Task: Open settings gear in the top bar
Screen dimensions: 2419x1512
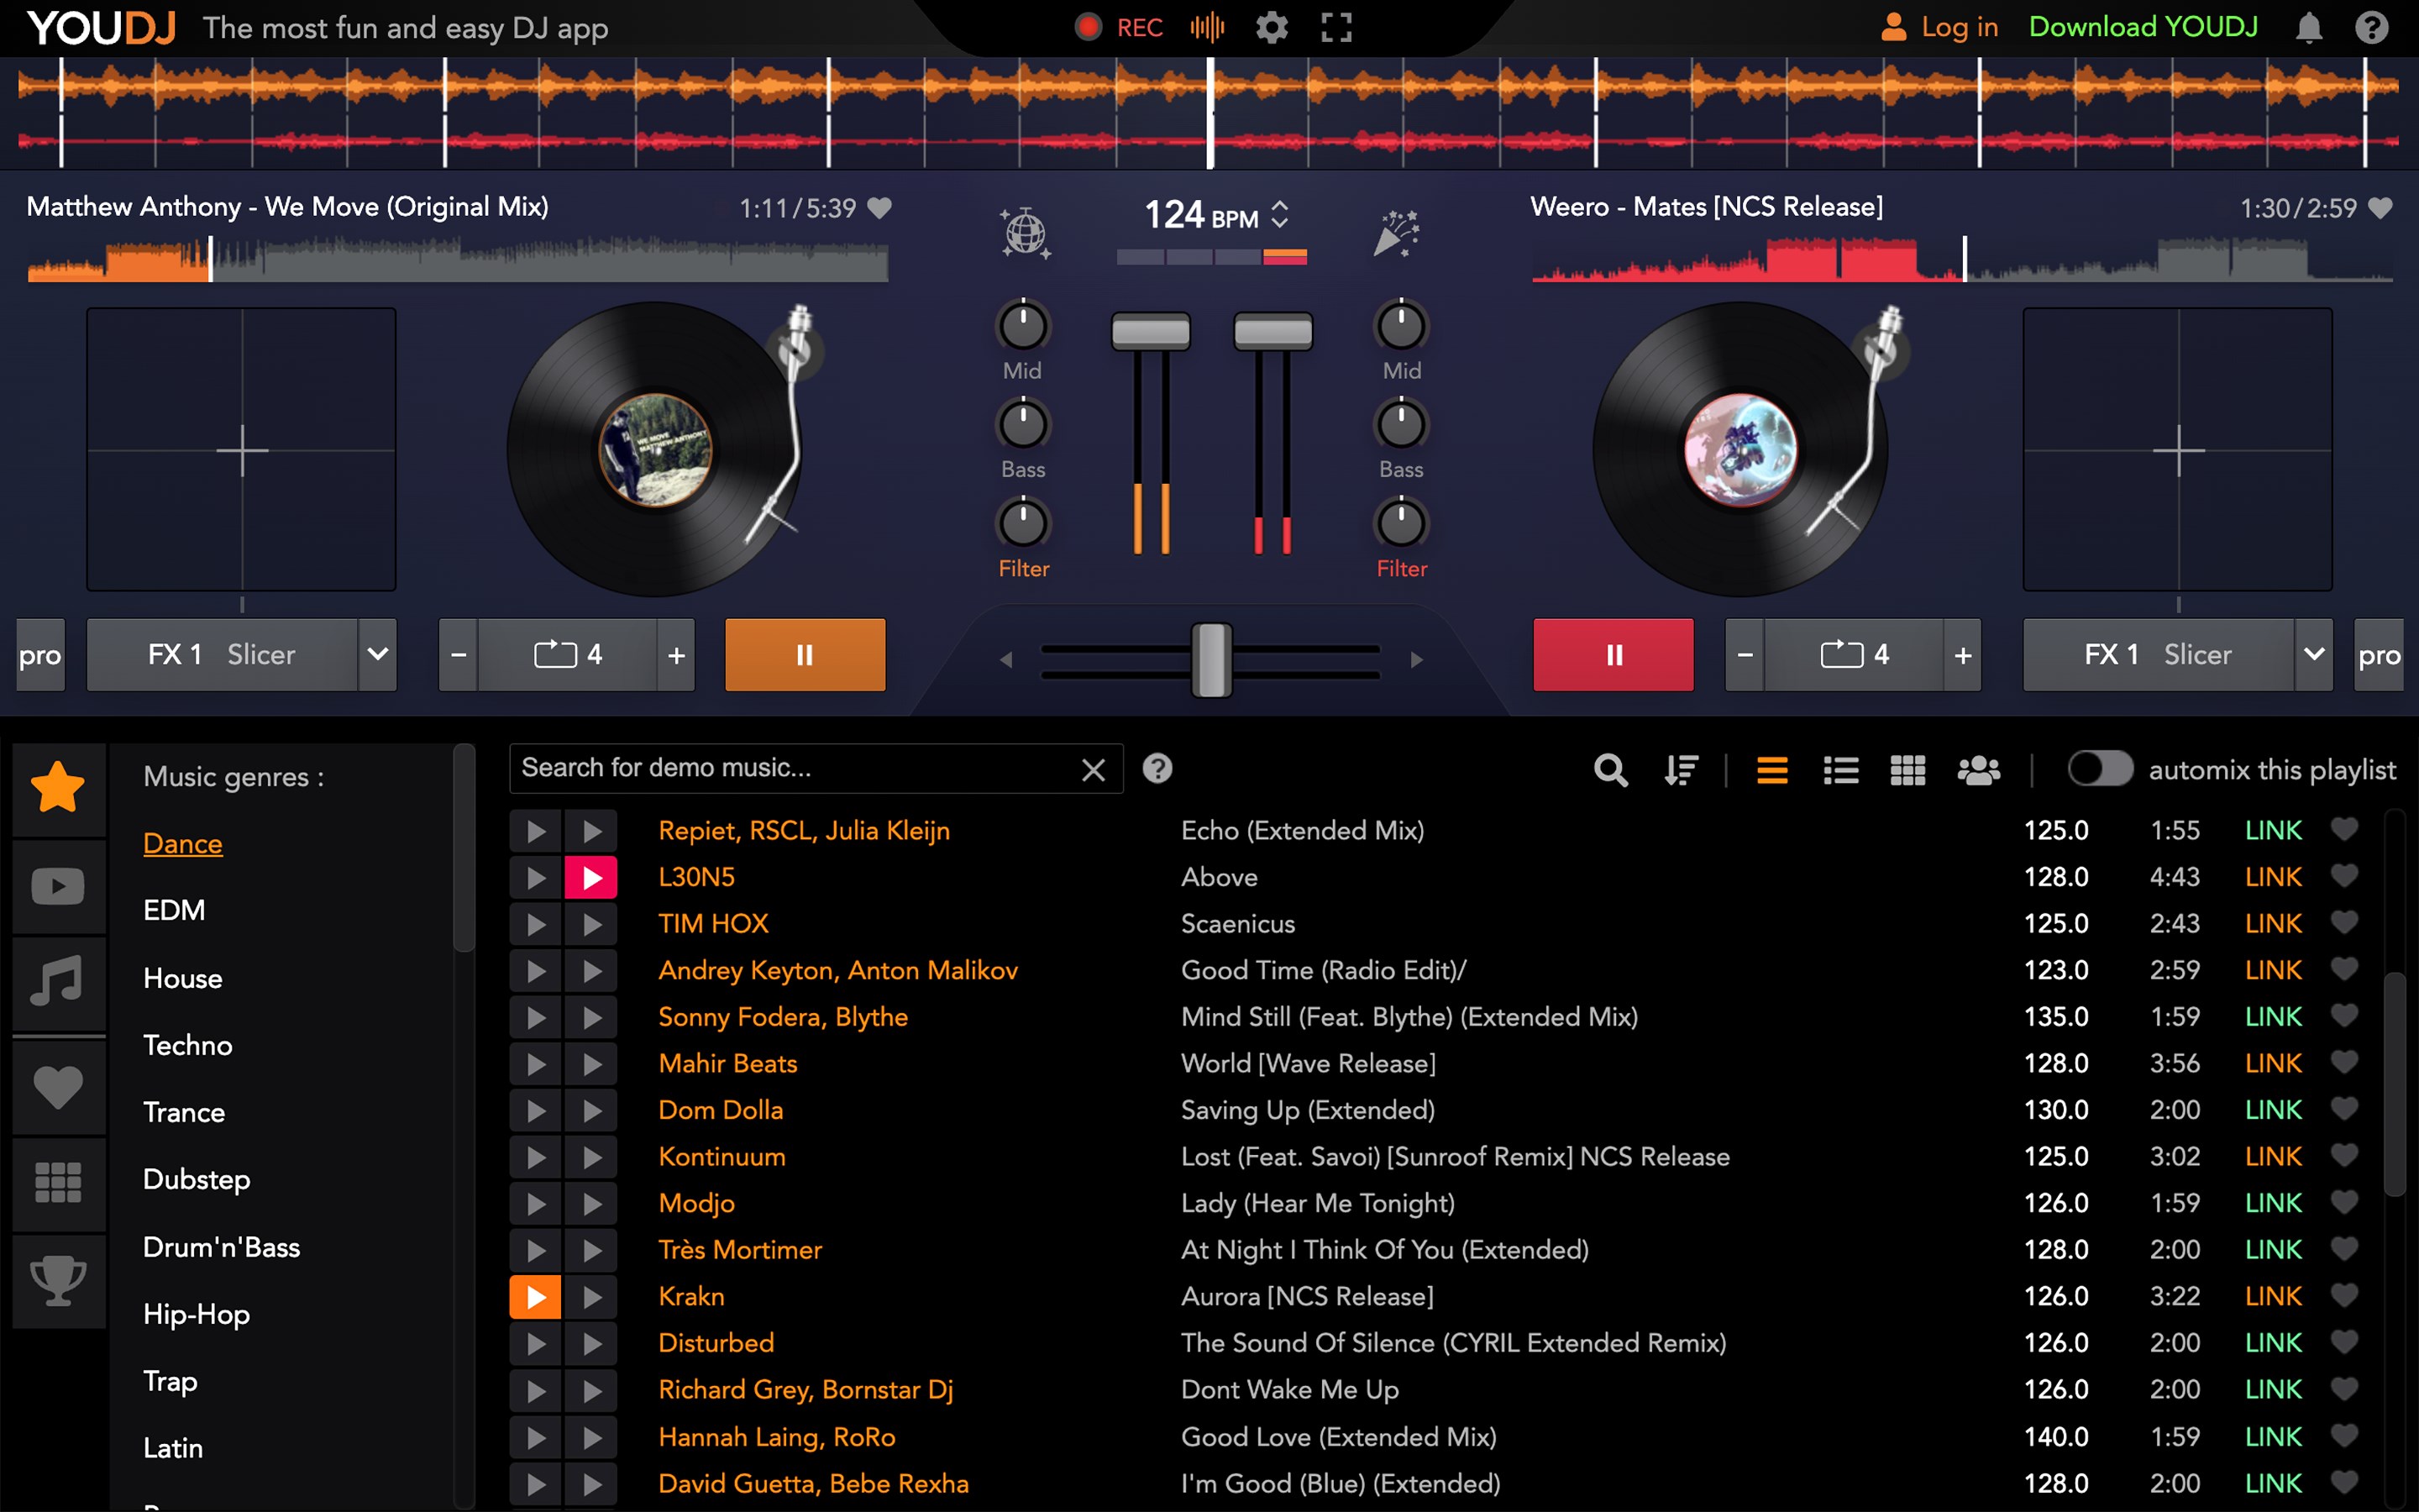Action: point(1272,27)
